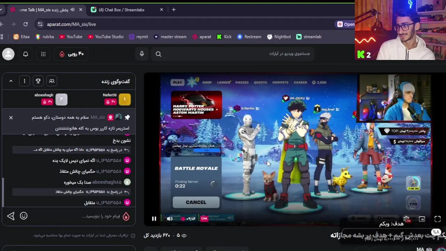Click the last chat message 'متقابل'
The image size is (446, 251).
90,203
